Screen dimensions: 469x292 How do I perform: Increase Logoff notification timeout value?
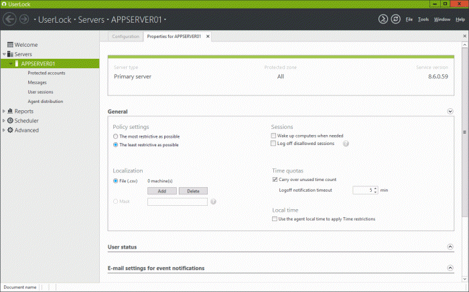(375, 188)
